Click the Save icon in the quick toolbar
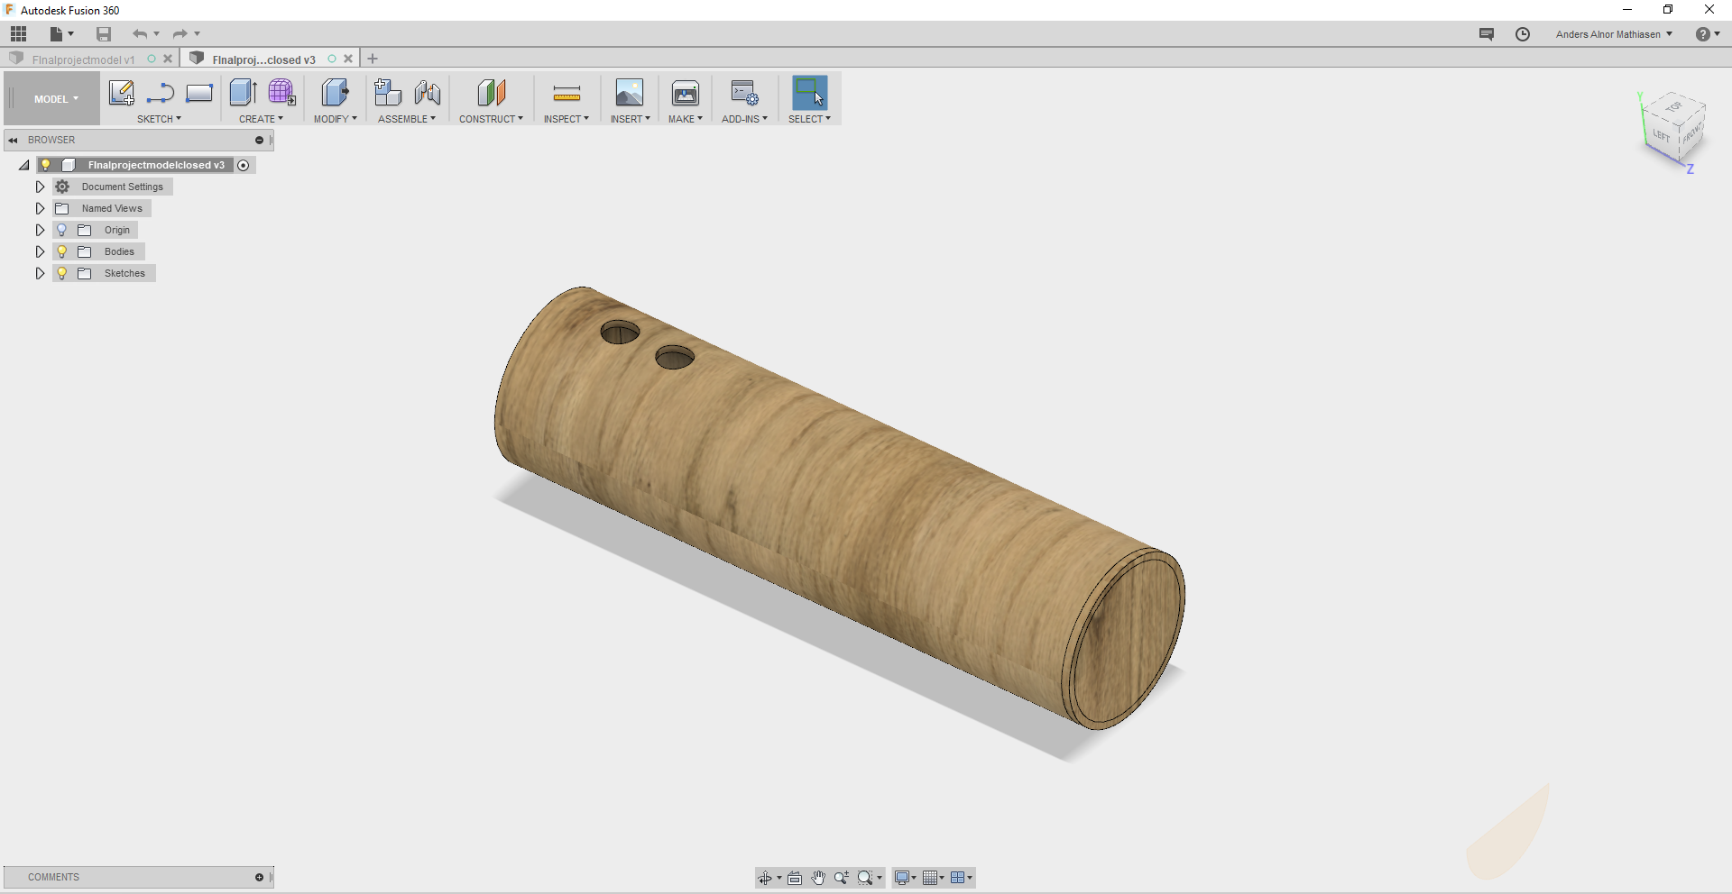This screenshot has height=894, width=1732. [x=104, y=34]
